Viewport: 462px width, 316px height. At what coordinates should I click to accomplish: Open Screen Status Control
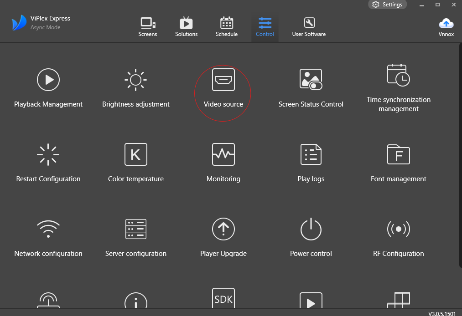(311, 88)
